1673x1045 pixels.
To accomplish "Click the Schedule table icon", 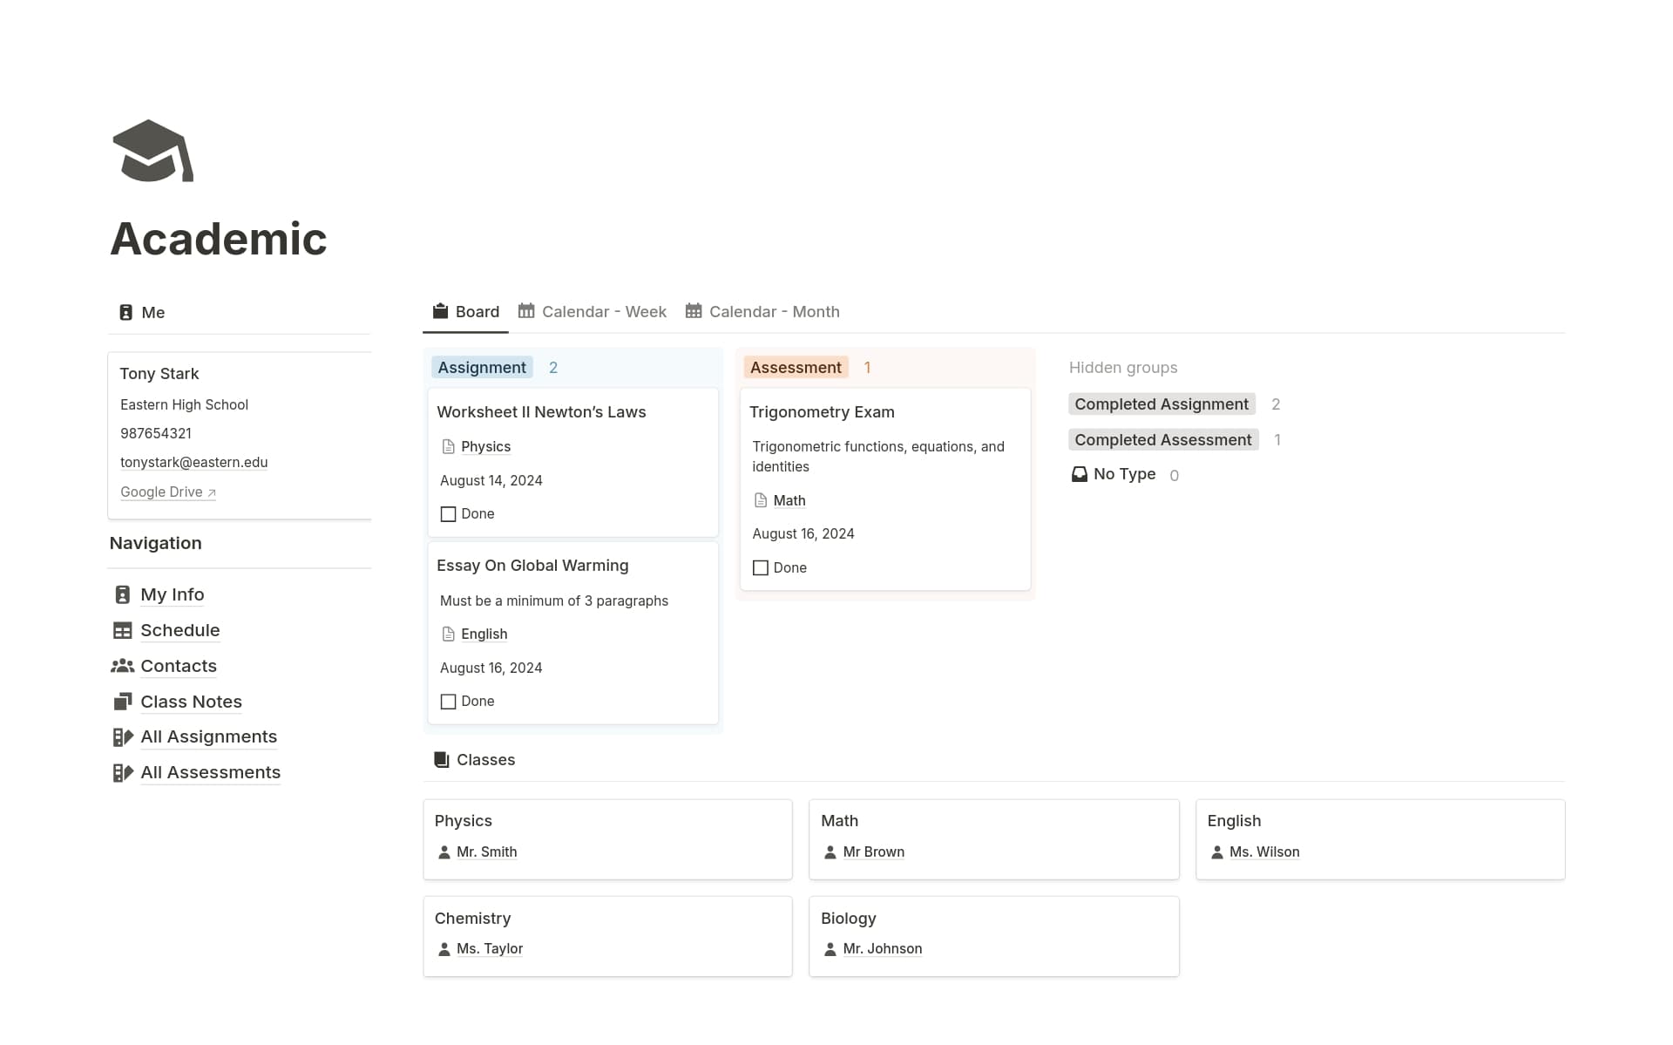I will (x=123, y=630).
